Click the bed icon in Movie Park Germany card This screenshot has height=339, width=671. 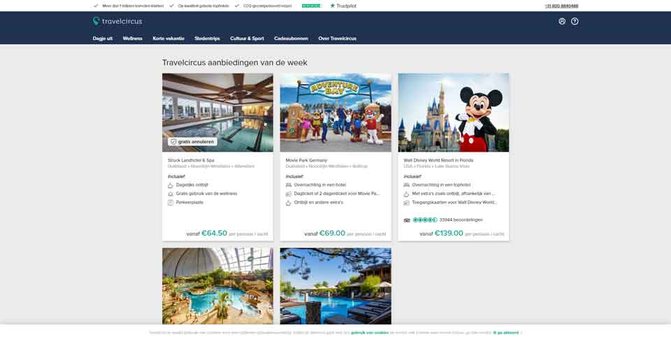(289, 185)
